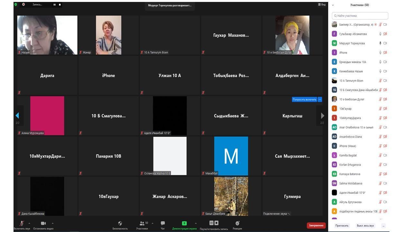Open screen share options arrow
The image size is (412, 232).
196,223
